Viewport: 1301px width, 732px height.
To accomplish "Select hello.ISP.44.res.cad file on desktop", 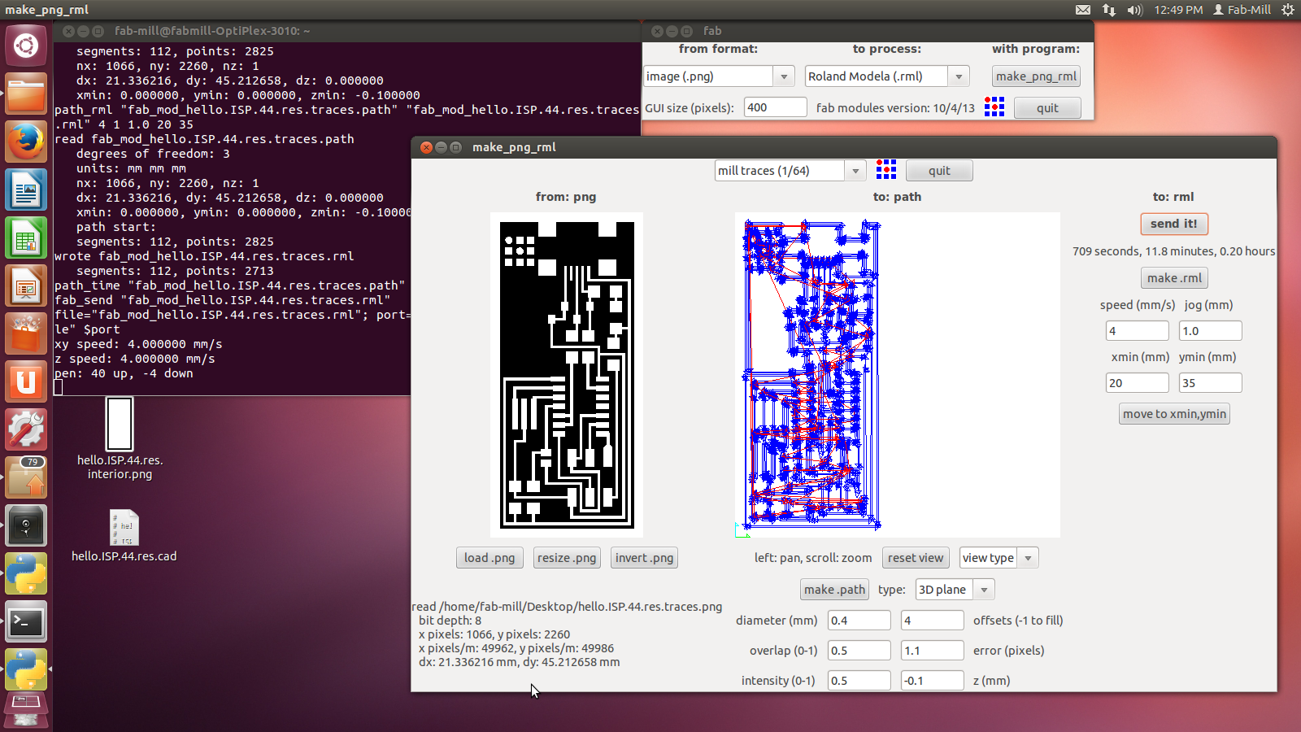I will 124,529.
